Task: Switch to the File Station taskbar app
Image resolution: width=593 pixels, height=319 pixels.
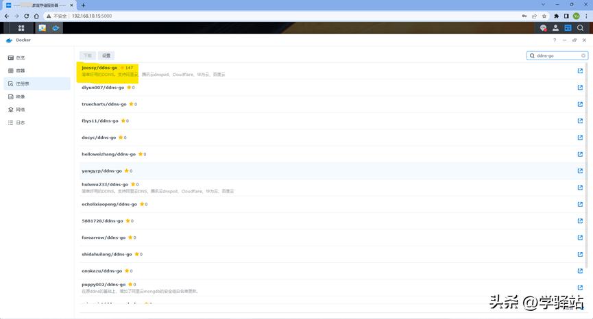Action: (42, 28)
